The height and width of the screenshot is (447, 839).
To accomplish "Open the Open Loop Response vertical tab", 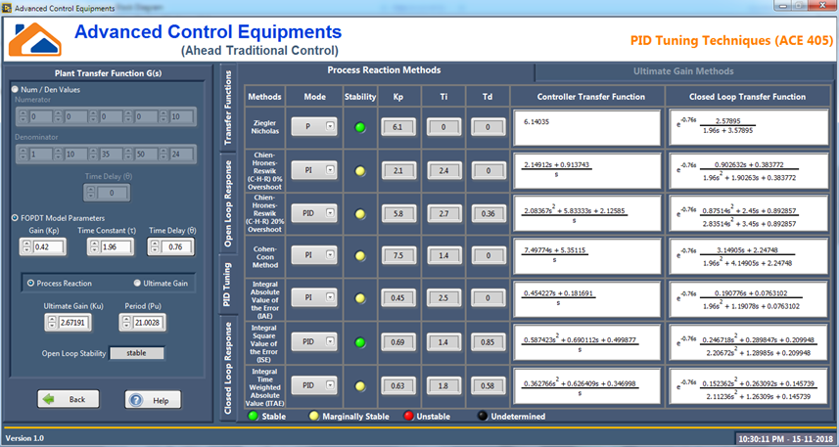I will [228, 203].
